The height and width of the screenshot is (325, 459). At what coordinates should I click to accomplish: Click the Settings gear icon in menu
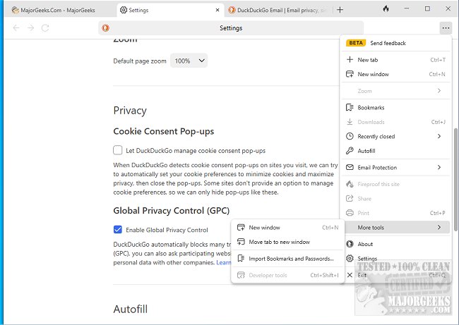point(350,259)
